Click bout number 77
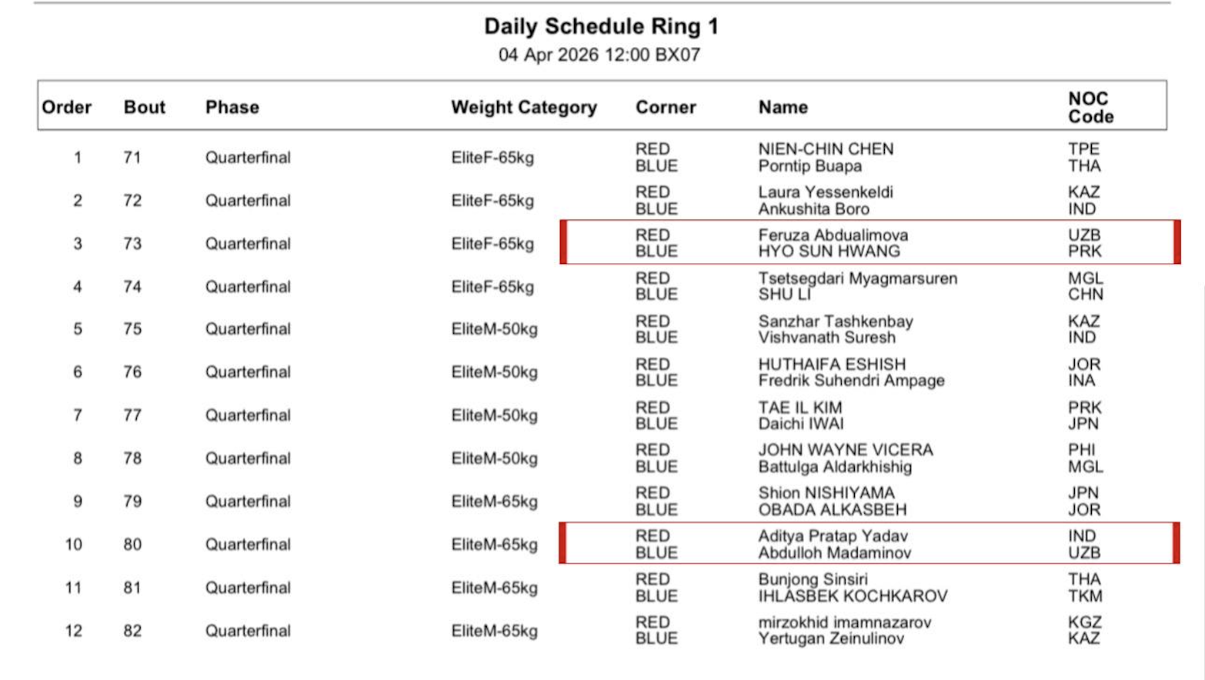Viewport: 1205px width, 680px height. (x=132, y=415)
